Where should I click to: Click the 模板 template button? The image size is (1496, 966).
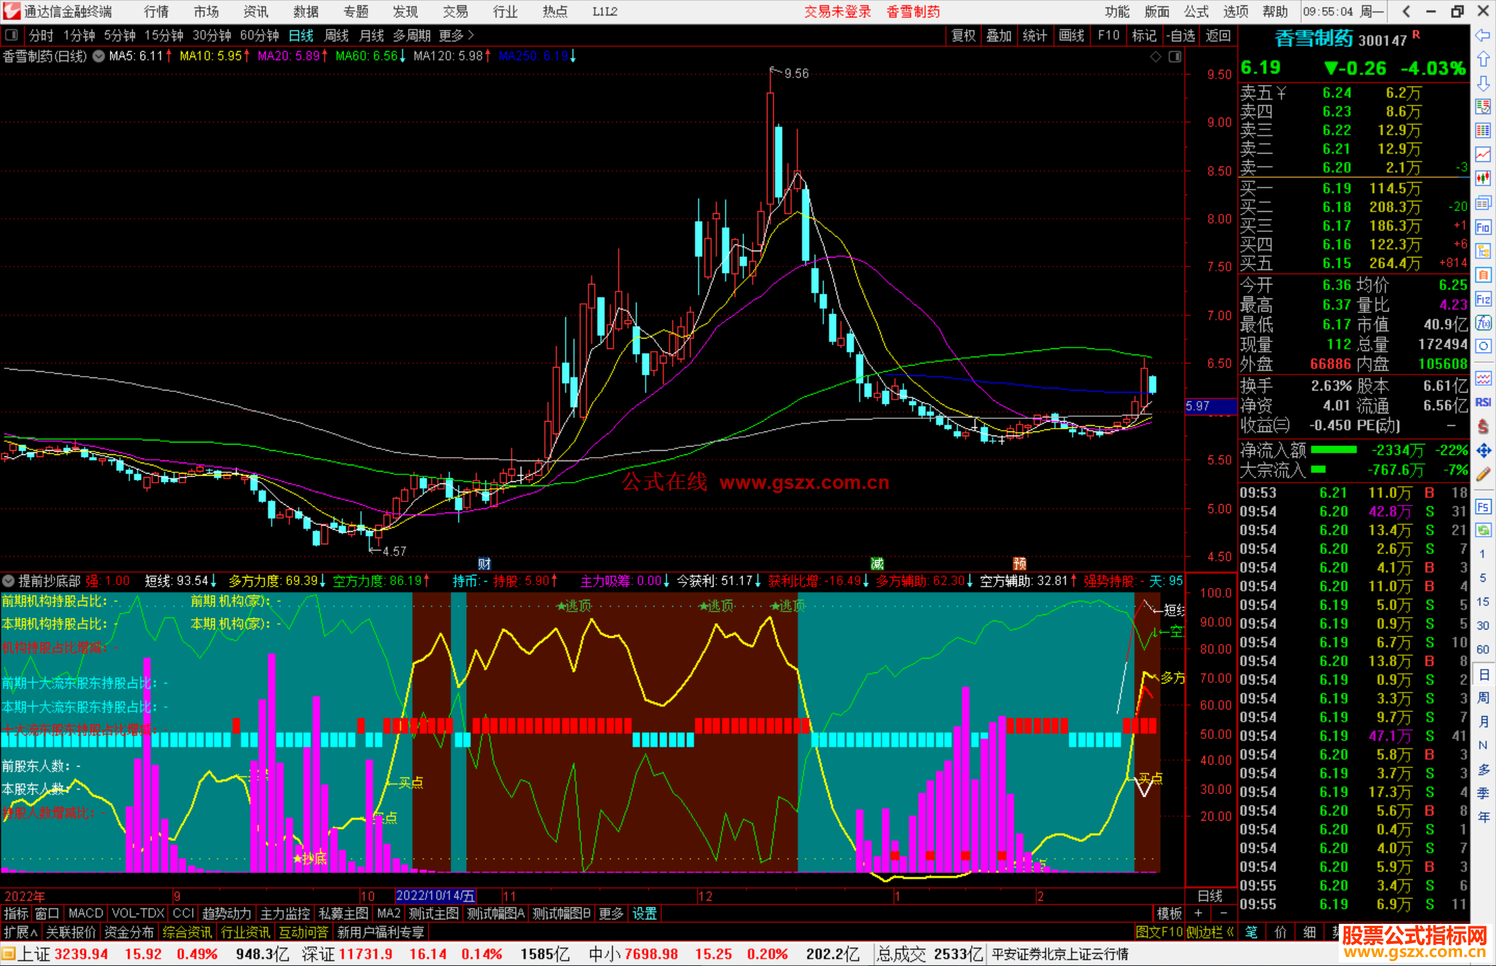[x=1169, y=913]
